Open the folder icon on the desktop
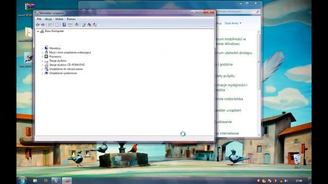Screen dimensions: 328x184 coord(29,33)
